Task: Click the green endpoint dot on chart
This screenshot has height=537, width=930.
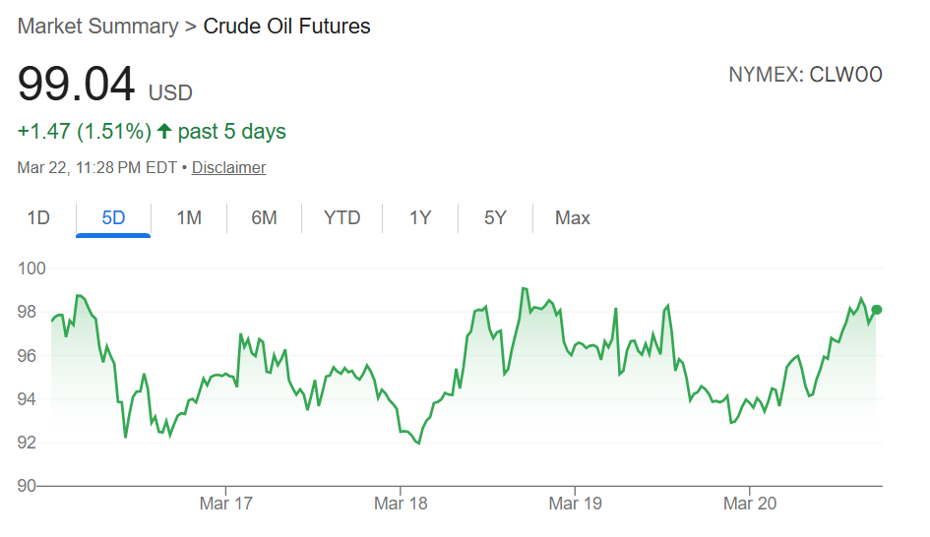Action: tap(877, 310)
